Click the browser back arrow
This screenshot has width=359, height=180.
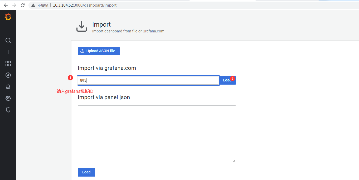pos(6,5)
